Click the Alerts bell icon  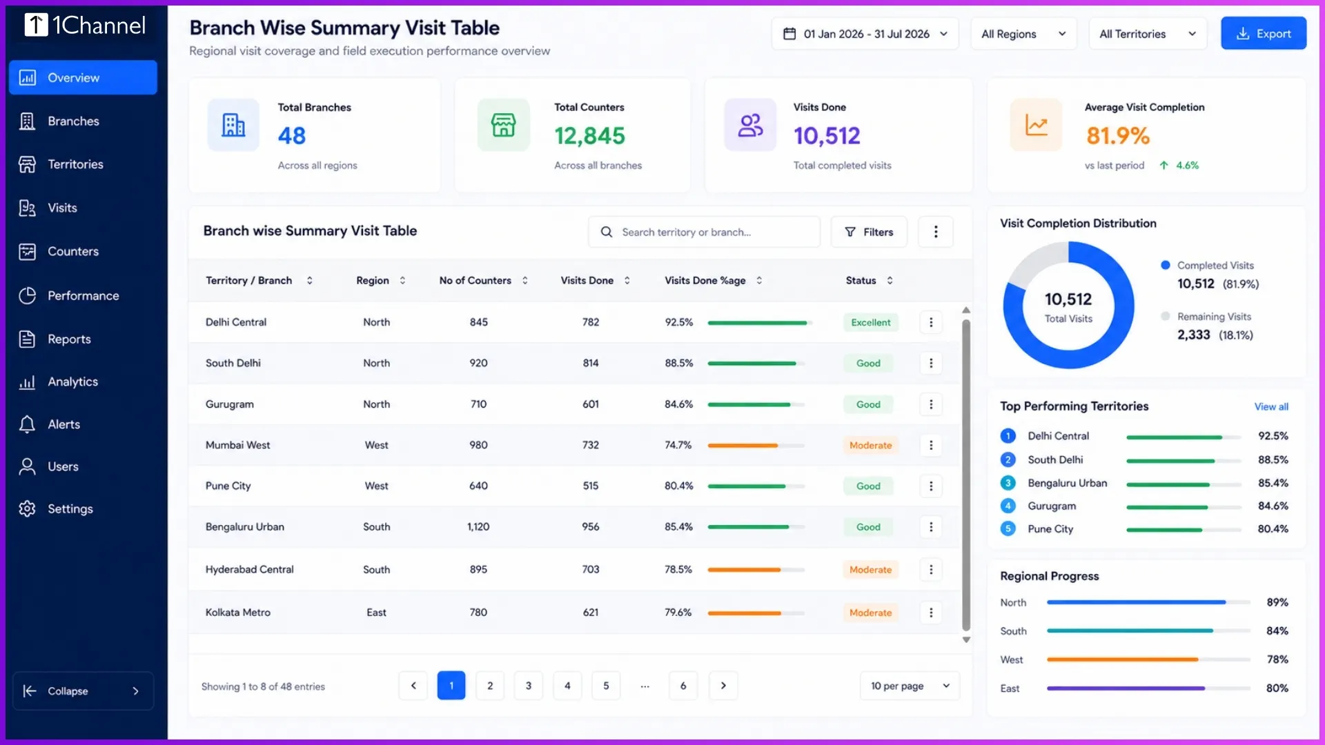click(27, 424)
